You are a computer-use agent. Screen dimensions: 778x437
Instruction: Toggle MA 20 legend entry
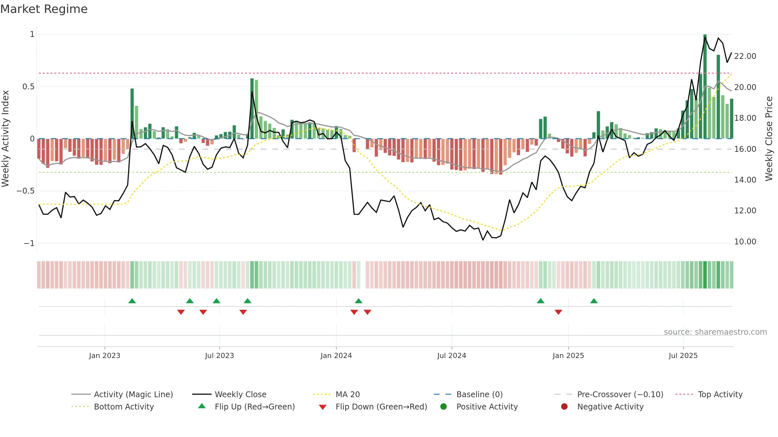(336, 394)
